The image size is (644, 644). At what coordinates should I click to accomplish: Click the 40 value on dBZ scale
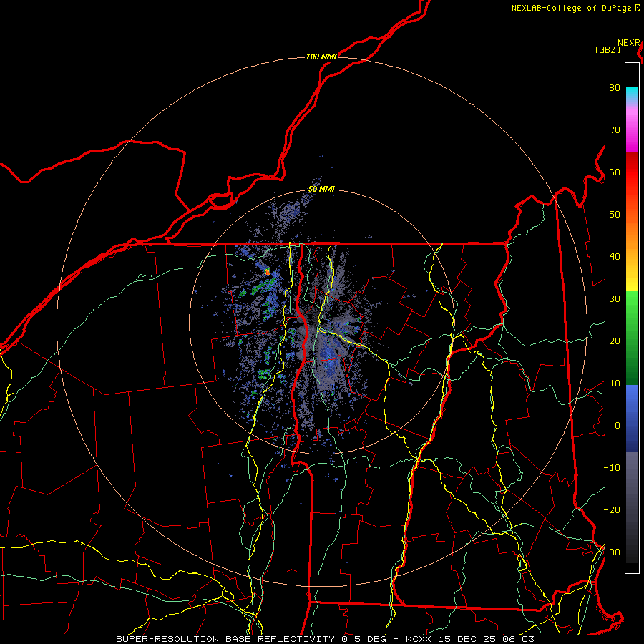tap(615, 257)
